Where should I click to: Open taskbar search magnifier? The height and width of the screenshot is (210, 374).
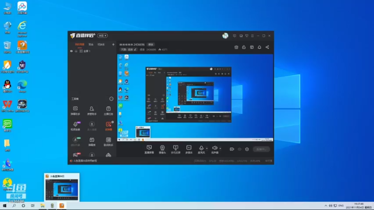click(14, 206)
